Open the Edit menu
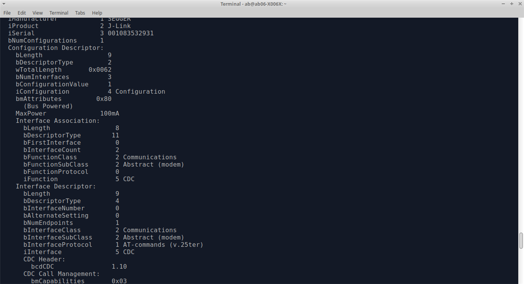The image size is (524, 284). point(22,13)
